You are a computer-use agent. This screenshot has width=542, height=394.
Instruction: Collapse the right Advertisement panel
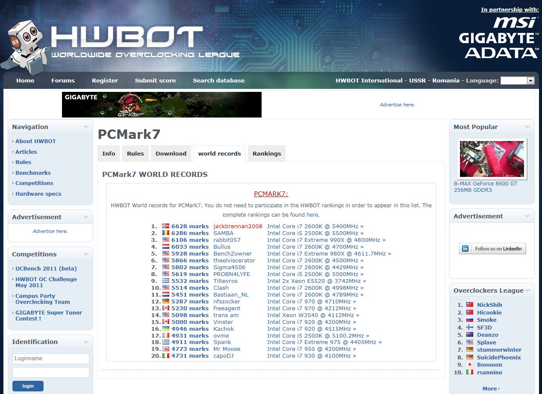click(x=527, y=217)
